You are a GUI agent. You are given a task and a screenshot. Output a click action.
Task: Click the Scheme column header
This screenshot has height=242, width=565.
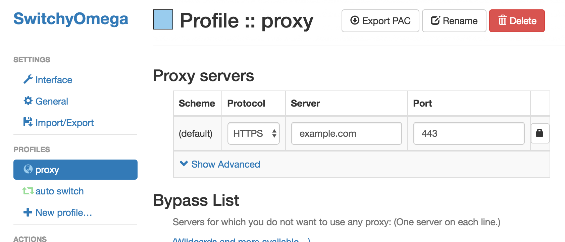[197, 103]
